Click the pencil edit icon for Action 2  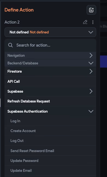tap(85, 22)
